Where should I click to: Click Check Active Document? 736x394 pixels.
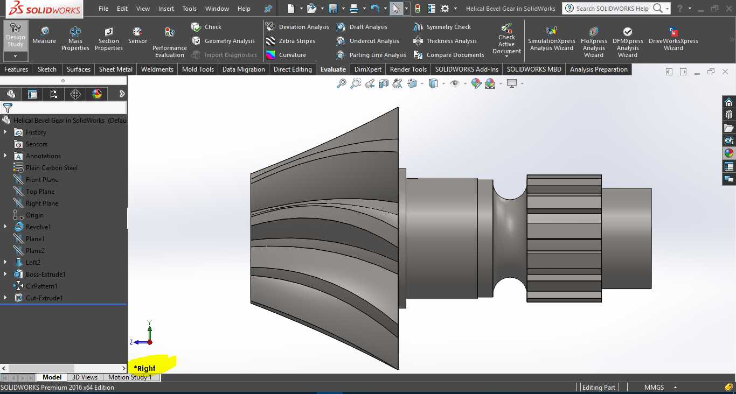(506, 39)
